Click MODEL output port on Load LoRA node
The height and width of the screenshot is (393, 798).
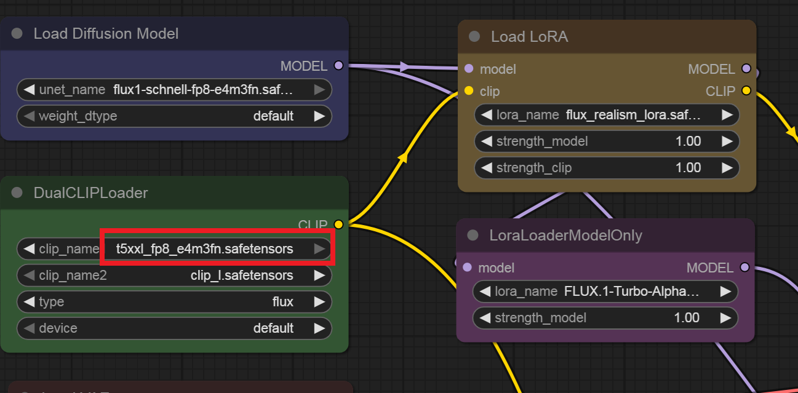(x=746, y=69)
